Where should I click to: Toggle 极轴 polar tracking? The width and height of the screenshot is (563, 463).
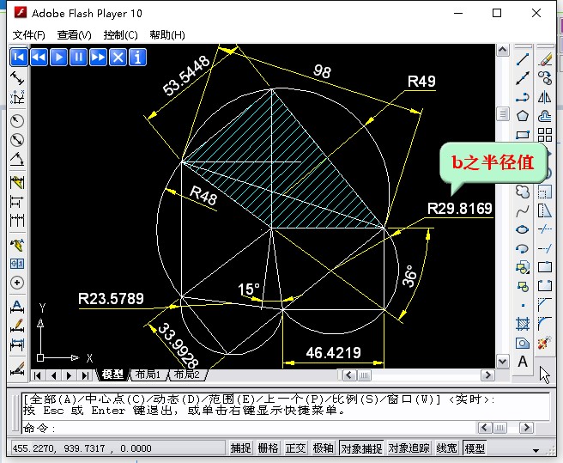[324, 448]
